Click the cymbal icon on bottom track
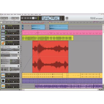104x104 pixels. 3,86
